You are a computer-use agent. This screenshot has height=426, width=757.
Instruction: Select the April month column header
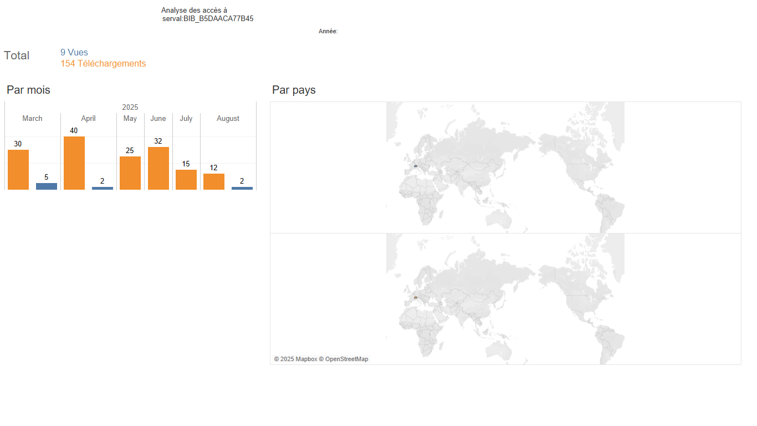point(88,118)
